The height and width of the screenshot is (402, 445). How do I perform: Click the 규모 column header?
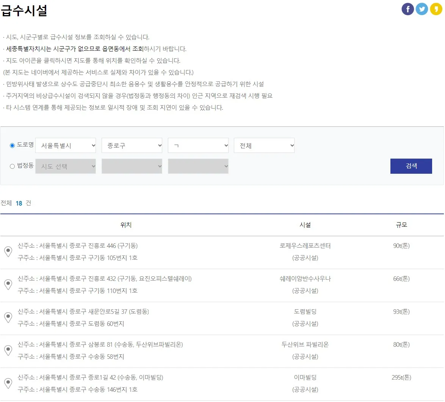point(401,224)
